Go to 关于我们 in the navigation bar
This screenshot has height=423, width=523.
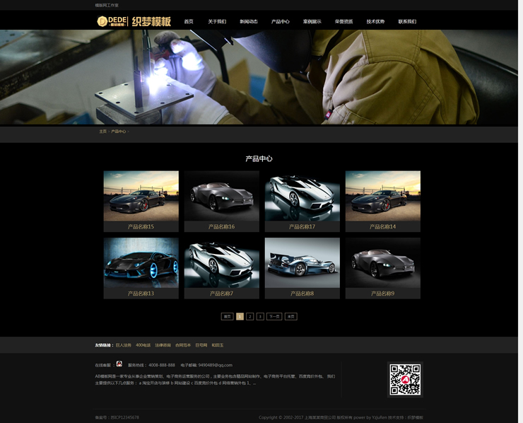pos(217,22)
